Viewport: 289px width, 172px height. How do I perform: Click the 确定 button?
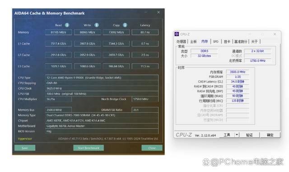pyautogui.click(x=270, y=135)
